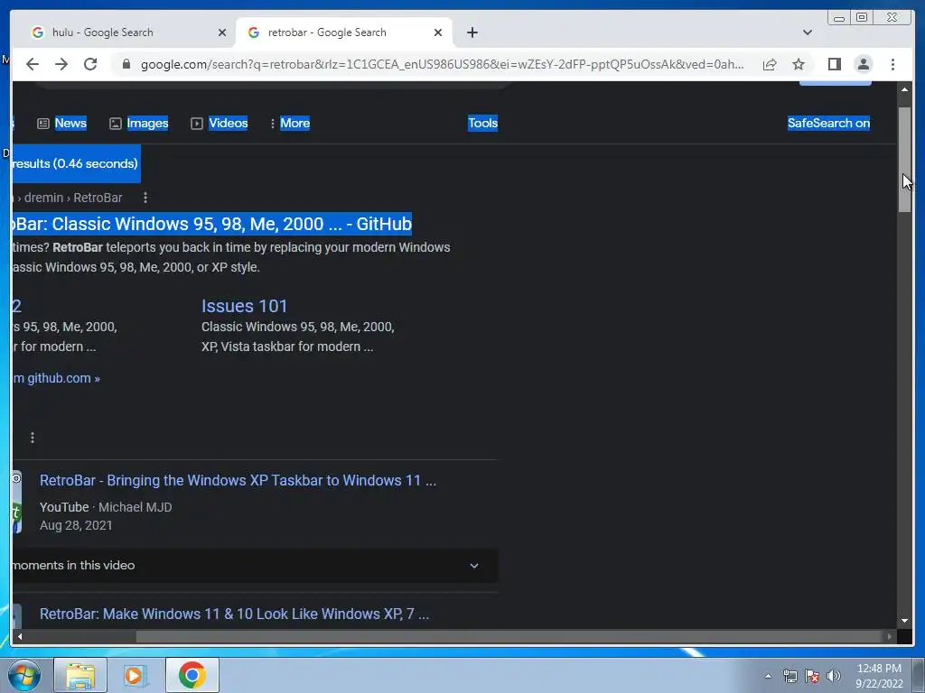Filter results by News
The image size is (925, 693).
pyautogui.click(x=62, y=123)
